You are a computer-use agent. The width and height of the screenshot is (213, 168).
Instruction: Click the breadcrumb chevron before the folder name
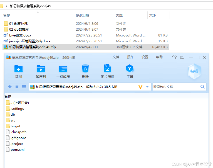pos(6,6)
